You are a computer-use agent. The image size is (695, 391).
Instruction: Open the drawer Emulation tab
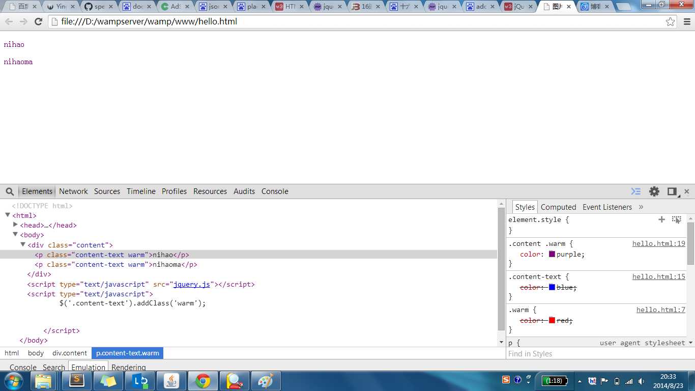[88, 367]
